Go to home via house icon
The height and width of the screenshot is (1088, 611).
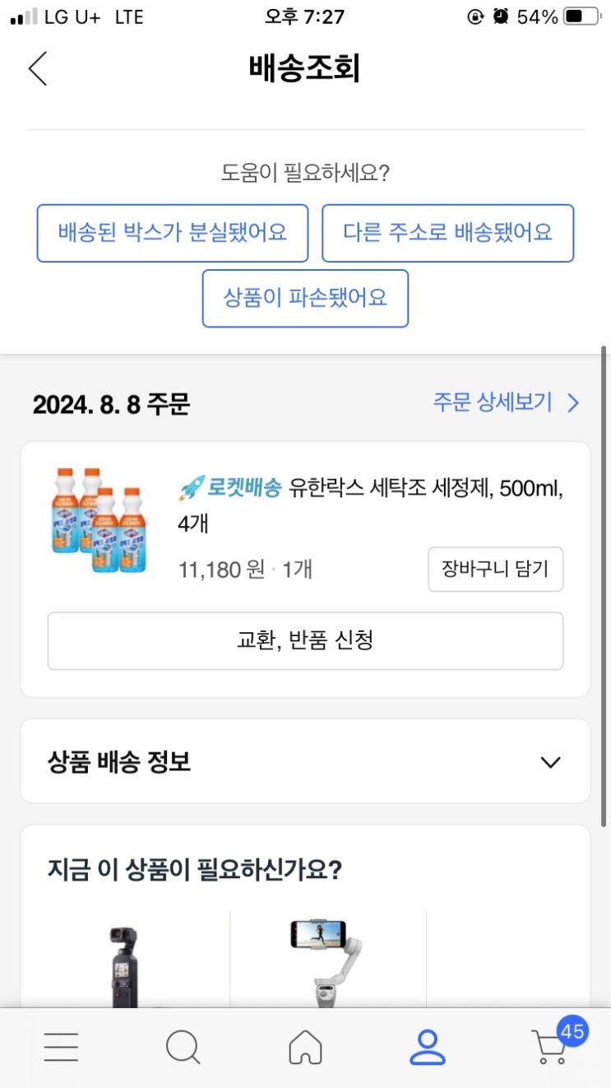[x=305, y=1047]
